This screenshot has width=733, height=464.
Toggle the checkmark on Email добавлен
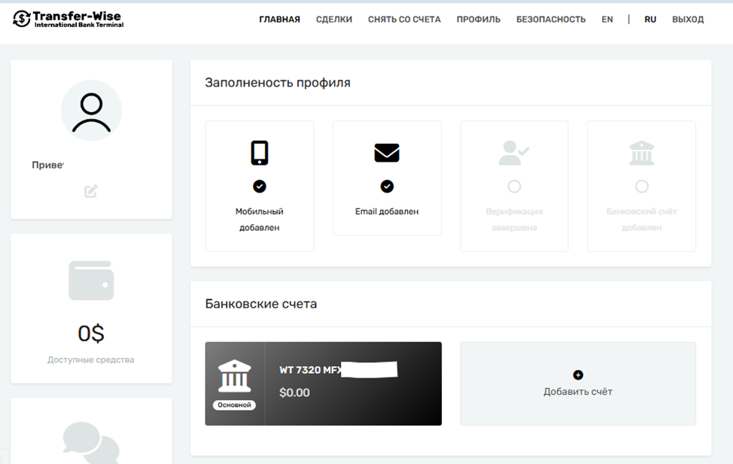pyautogui.click(x=386, y=185)
